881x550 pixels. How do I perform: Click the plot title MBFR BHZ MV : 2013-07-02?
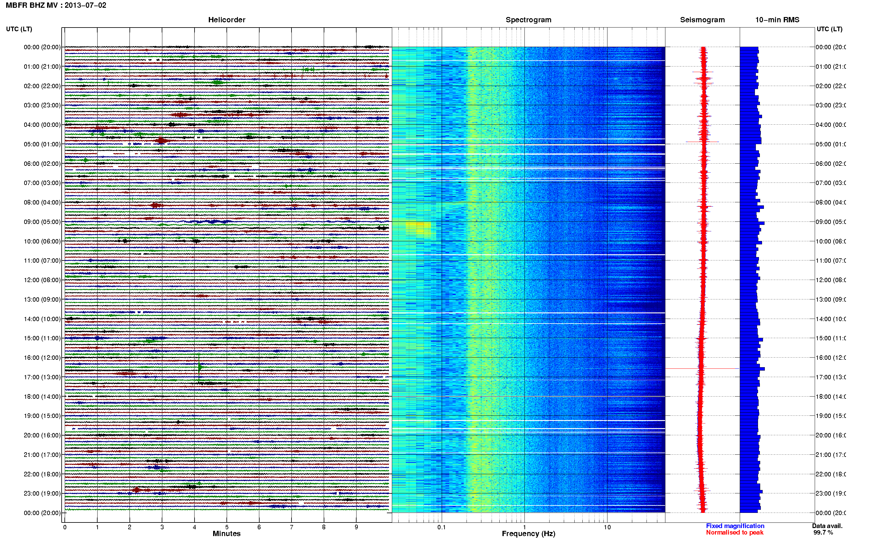[x=56, y=6]
